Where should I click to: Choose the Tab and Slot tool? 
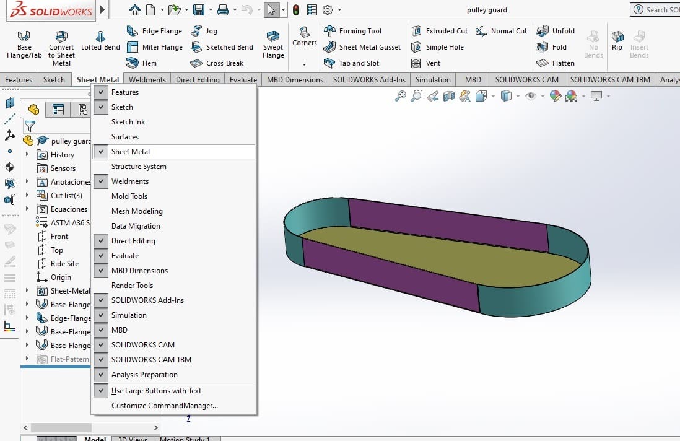coord(351,63)
